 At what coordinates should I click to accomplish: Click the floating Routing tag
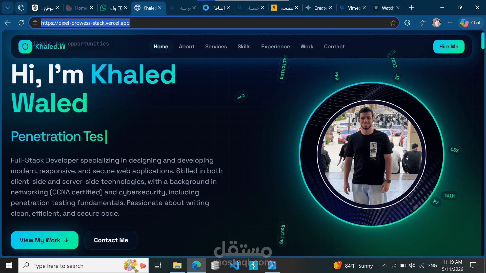tap(282, 234)
